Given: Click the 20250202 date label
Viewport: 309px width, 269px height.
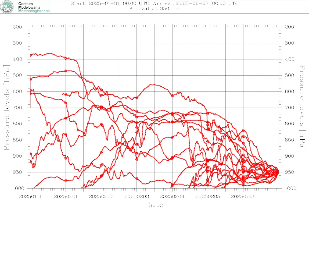Looking at the screenshot, I should [x=101, y=197].
